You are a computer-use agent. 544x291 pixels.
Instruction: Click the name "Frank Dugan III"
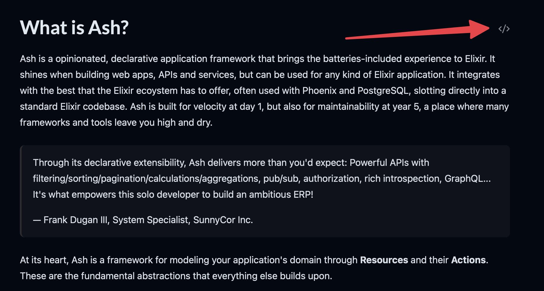pos(76,220)
